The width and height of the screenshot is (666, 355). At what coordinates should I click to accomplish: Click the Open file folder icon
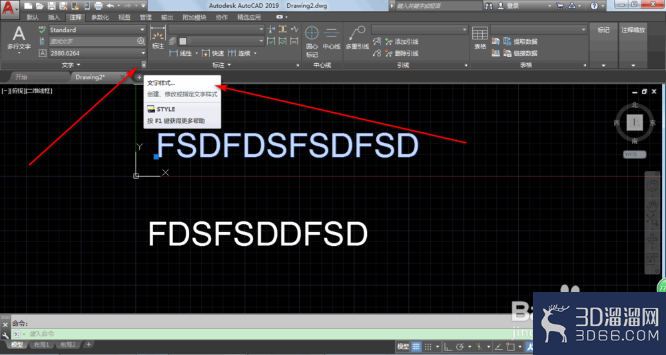point(39,6)
